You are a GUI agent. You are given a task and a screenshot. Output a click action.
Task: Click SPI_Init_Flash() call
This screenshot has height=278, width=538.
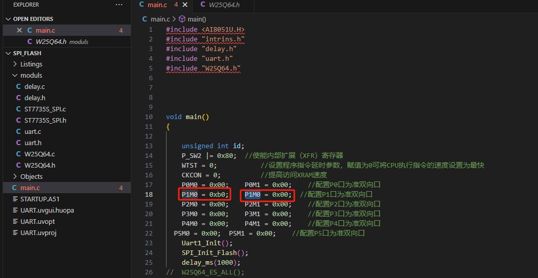(215, 253)
